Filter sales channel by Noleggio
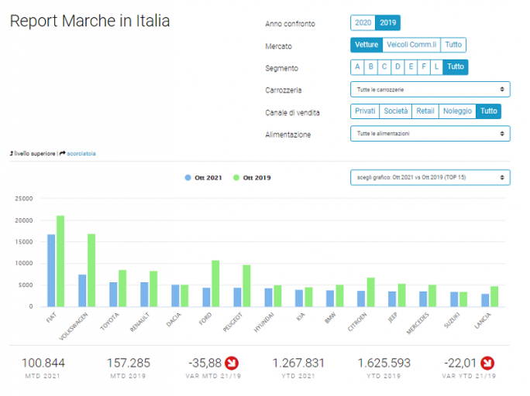Viewport: 530px width, 396px height. point(457,111)
